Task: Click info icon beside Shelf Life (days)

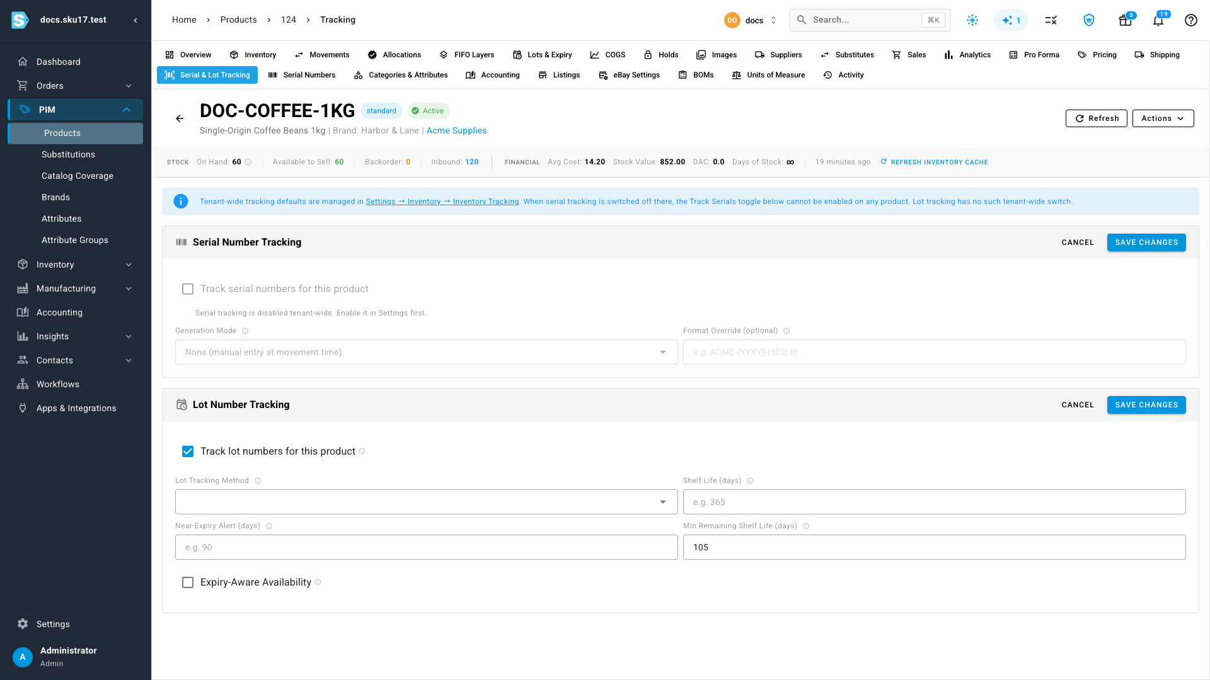Action: 750,481
